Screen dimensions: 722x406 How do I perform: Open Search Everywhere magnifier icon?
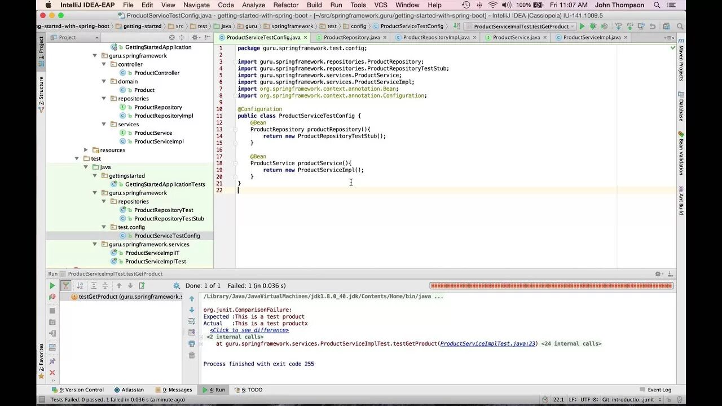point(680,27)
